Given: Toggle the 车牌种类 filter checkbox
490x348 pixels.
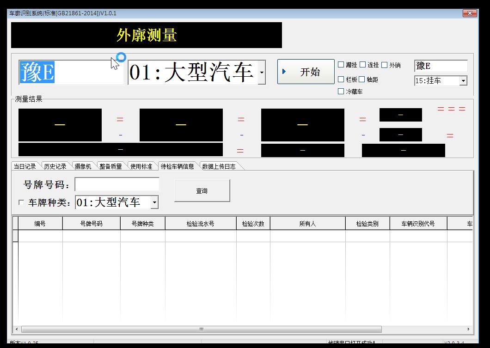Looking at the screenshot, I should pos(21,202).
